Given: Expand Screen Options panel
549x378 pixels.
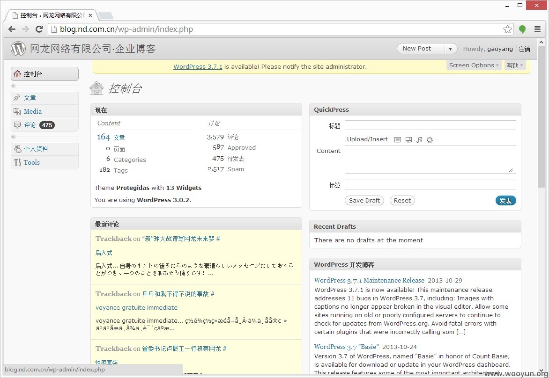Looking at the screenshot, I should click(x=474, y=65).
